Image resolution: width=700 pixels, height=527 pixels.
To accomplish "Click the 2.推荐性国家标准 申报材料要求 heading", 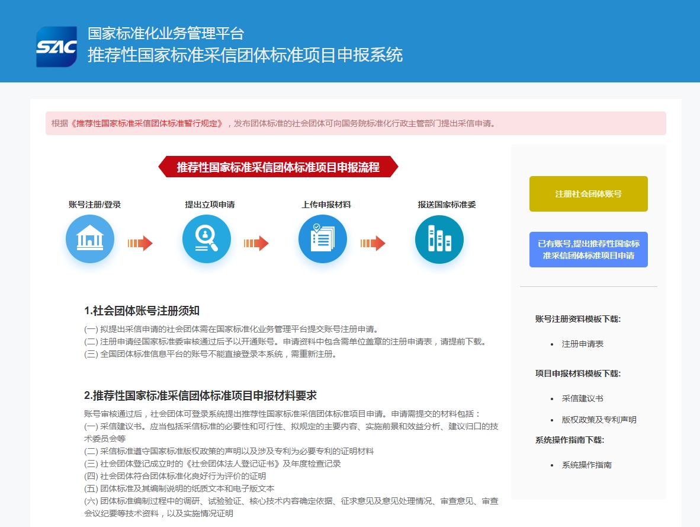I will click(x=200, y=395).
